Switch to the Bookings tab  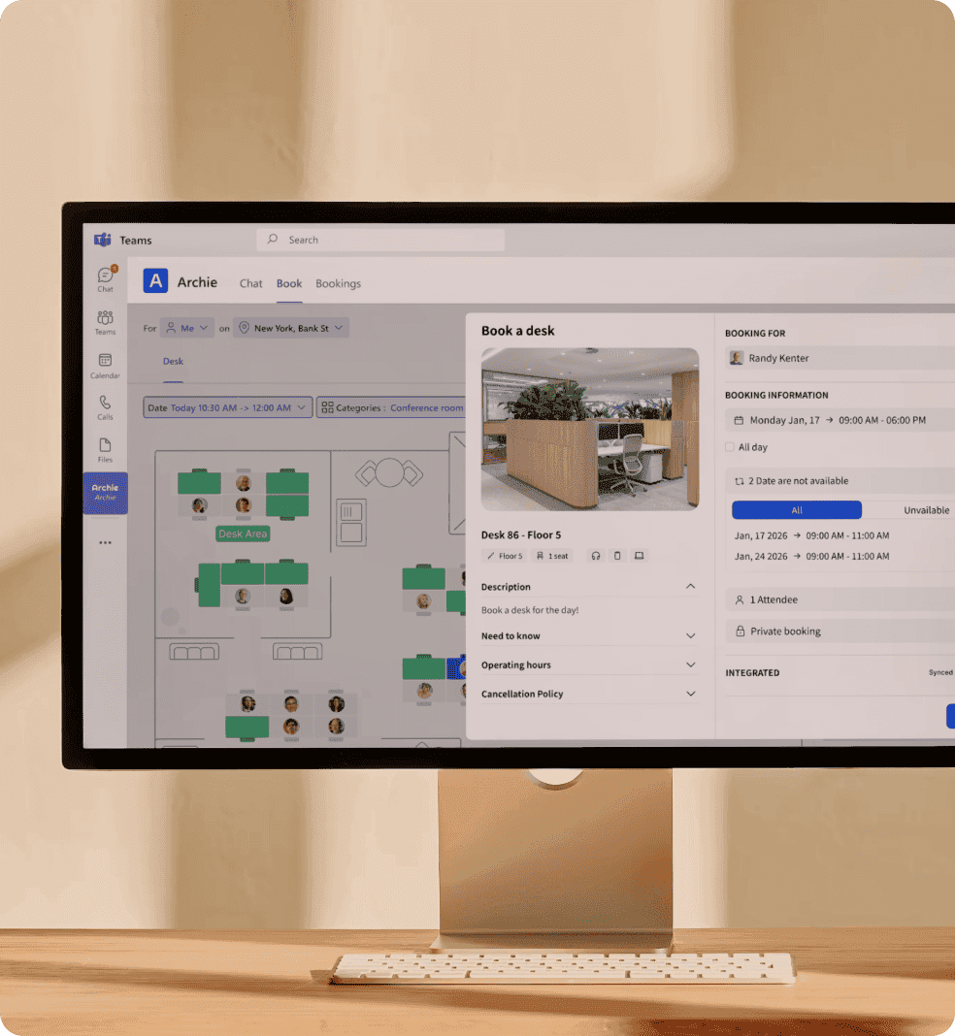click(x=338, y=283)
